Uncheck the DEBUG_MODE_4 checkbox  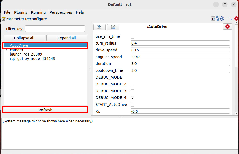click(x=132, y=98)
